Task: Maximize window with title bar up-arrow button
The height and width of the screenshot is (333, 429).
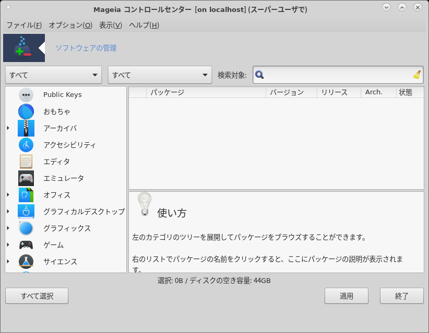Action: (x=402, y=8)
